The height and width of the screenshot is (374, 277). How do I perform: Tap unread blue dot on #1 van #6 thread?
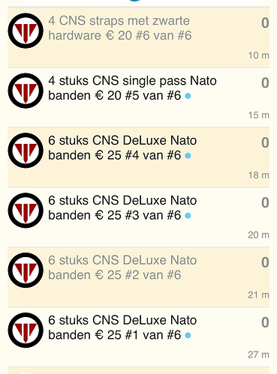pos(188,335)
